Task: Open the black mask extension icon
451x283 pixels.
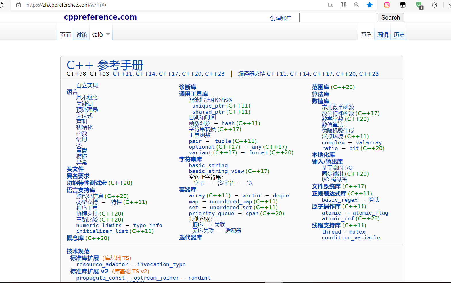Action: [403, 5]
